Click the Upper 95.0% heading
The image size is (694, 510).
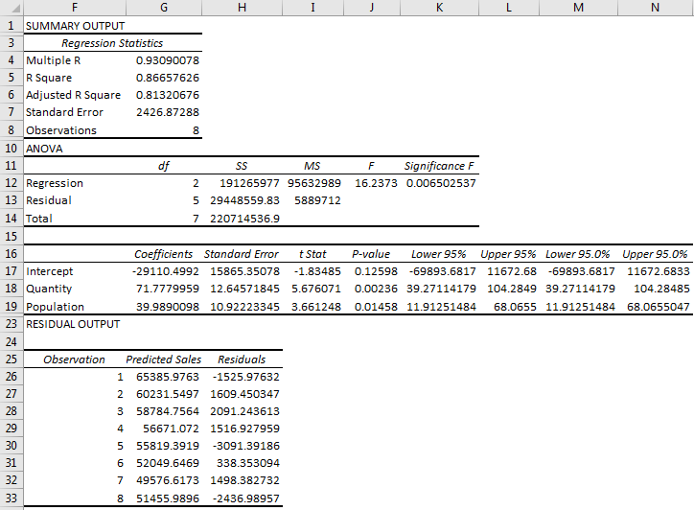(655, 254)
